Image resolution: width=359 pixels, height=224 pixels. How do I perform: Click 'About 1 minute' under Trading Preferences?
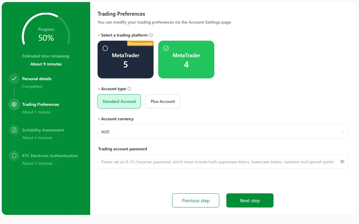point(37,112)
